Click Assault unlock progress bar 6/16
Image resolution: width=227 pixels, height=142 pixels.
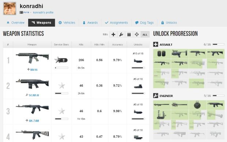coord(219,44)
